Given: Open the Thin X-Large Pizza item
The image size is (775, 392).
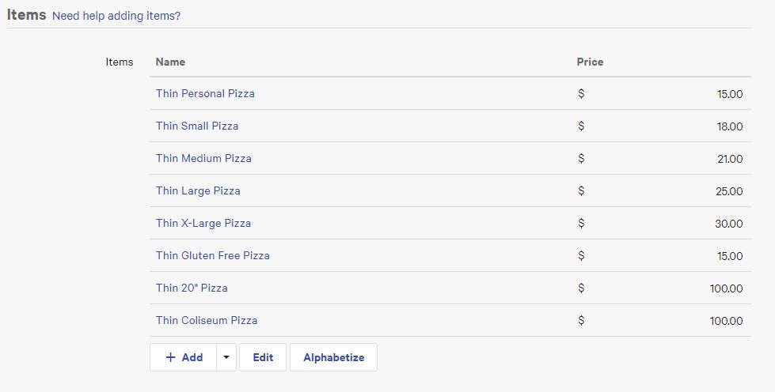Looking at the screenshot, I should pos(203,223).
